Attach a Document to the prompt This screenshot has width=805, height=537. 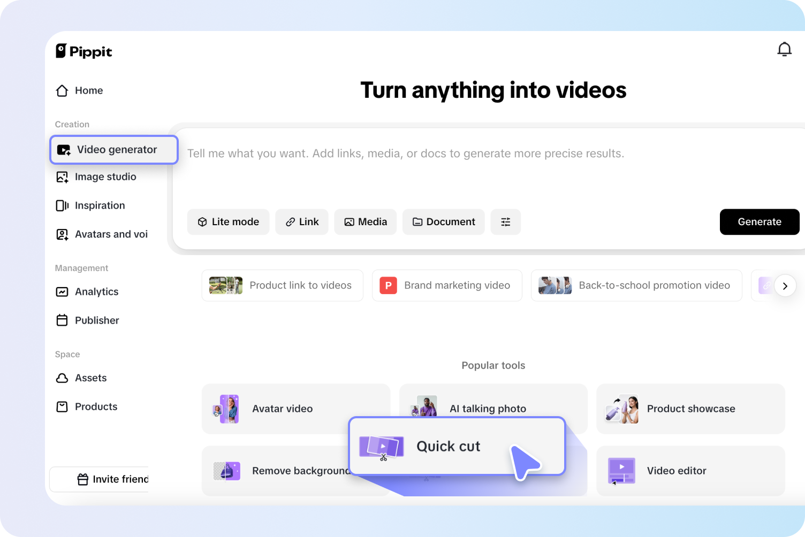point(444,222)
